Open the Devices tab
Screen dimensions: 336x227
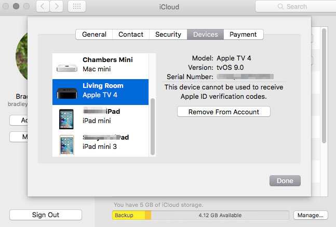(205, 34)
